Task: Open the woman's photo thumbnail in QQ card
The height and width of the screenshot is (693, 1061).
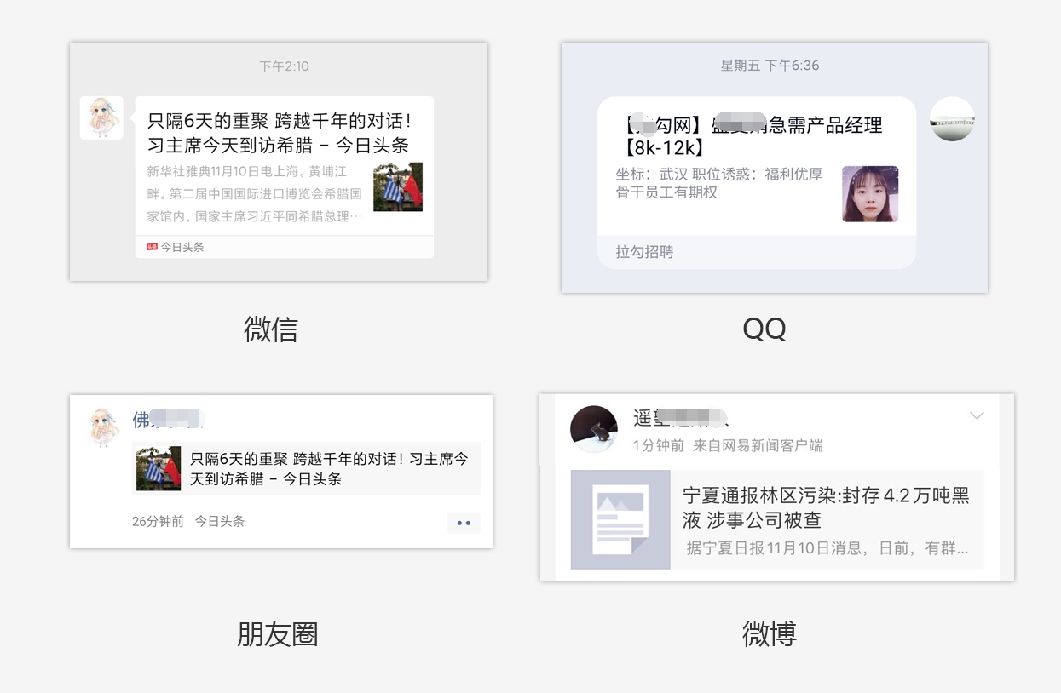Action: [x=870, y=194]
